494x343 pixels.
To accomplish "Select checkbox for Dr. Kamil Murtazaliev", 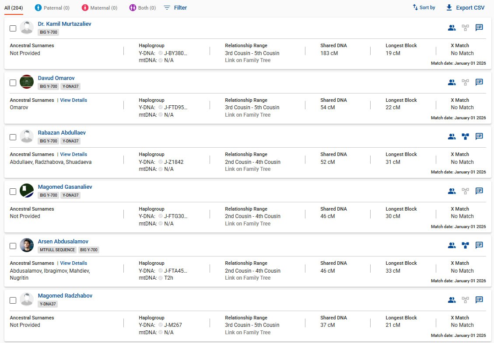I will pyautogui.click(x=13, y=28).
